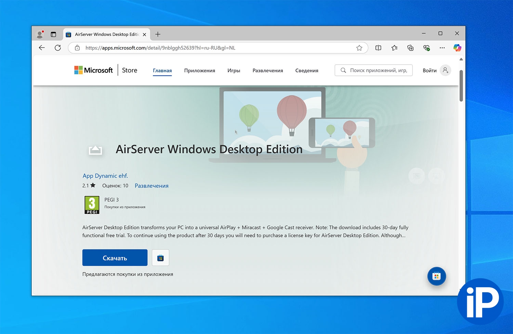The width and height of the screenshot is (513, 334).
Task: Click the browser back arrow
Action: click(42, 48)
